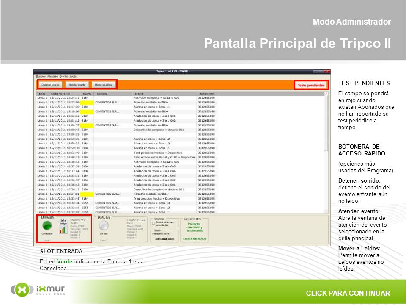Close the Tripco II window
This screenshot has height=305, width=406.
[x=327, y=71]
